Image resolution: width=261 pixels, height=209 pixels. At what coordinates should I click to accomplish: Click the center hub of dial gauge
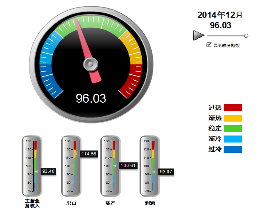pos(91,64)
